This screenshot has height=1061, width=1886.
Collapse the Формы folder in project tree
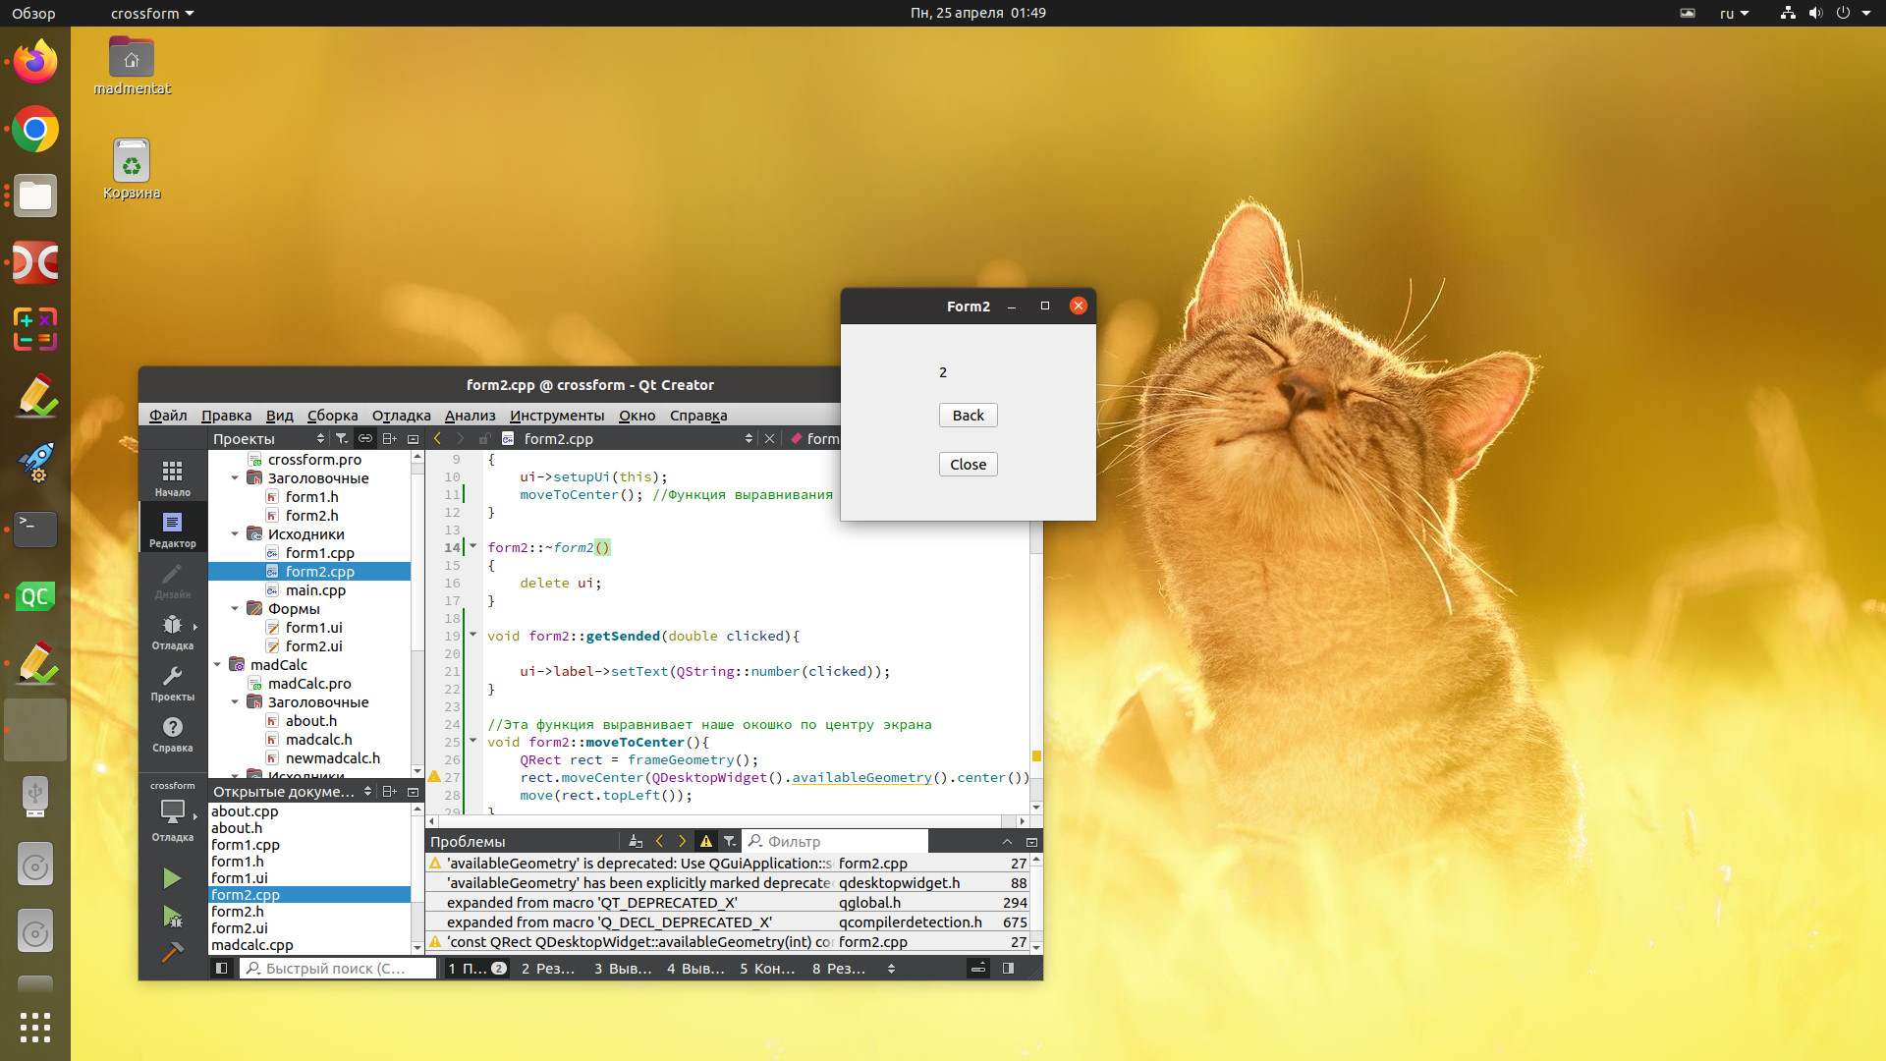tap(235, 609)
